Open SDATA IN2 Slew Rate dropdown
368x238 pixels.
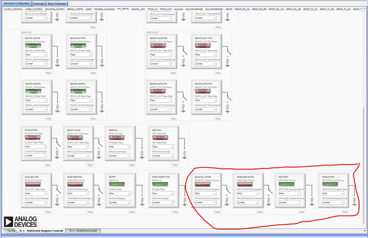(x=36, y=100)
